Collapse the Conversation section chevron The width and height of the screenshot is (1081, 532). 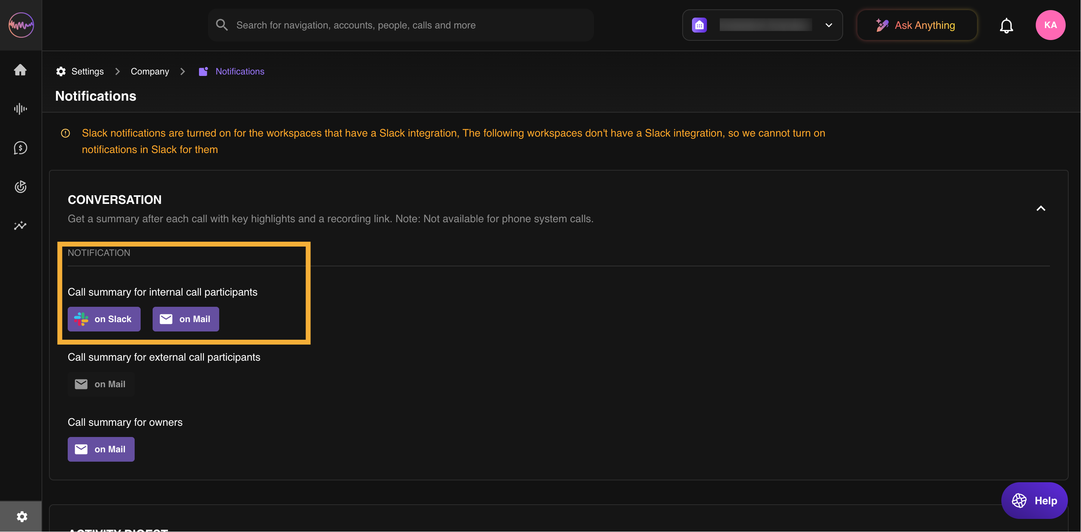[x=1041, y=209]
